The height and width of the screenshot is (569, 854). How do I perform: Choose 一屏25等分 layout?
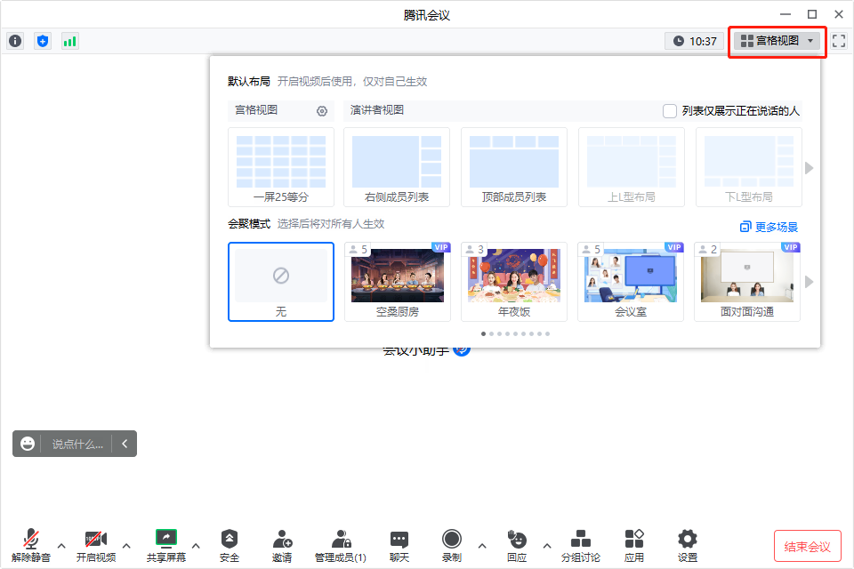click(281, 167)
